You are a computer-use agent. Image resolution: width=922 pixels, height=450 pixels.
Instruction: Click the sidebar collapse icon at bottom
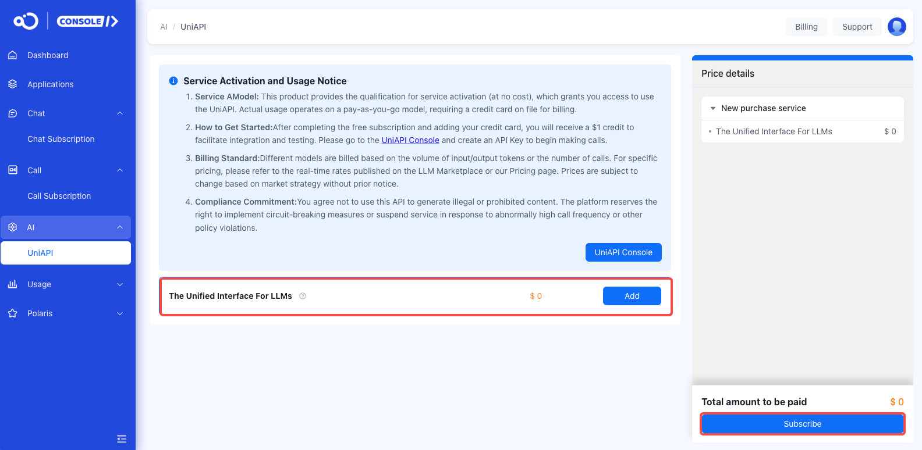pos(122,439)
